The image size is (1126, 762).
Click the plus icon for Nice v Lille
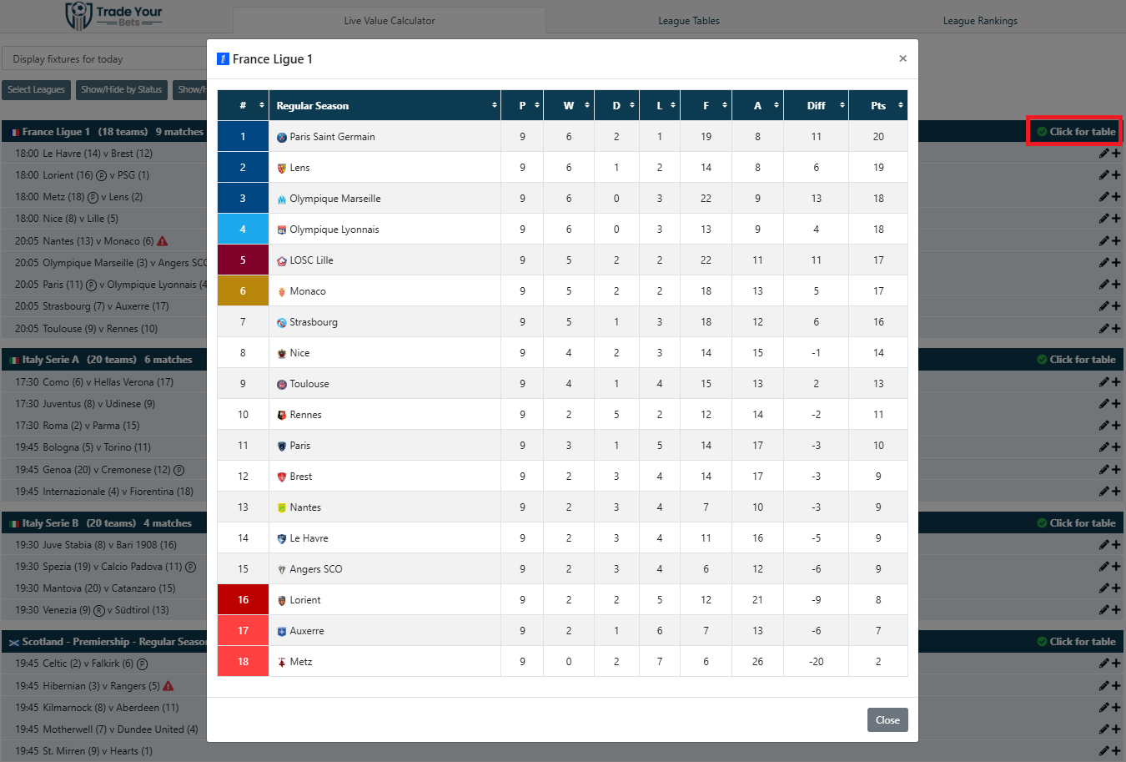click(x=1116, y=219)
